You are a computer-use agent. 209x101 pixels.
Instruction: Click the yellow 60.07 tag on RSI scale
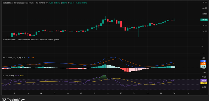204,83
